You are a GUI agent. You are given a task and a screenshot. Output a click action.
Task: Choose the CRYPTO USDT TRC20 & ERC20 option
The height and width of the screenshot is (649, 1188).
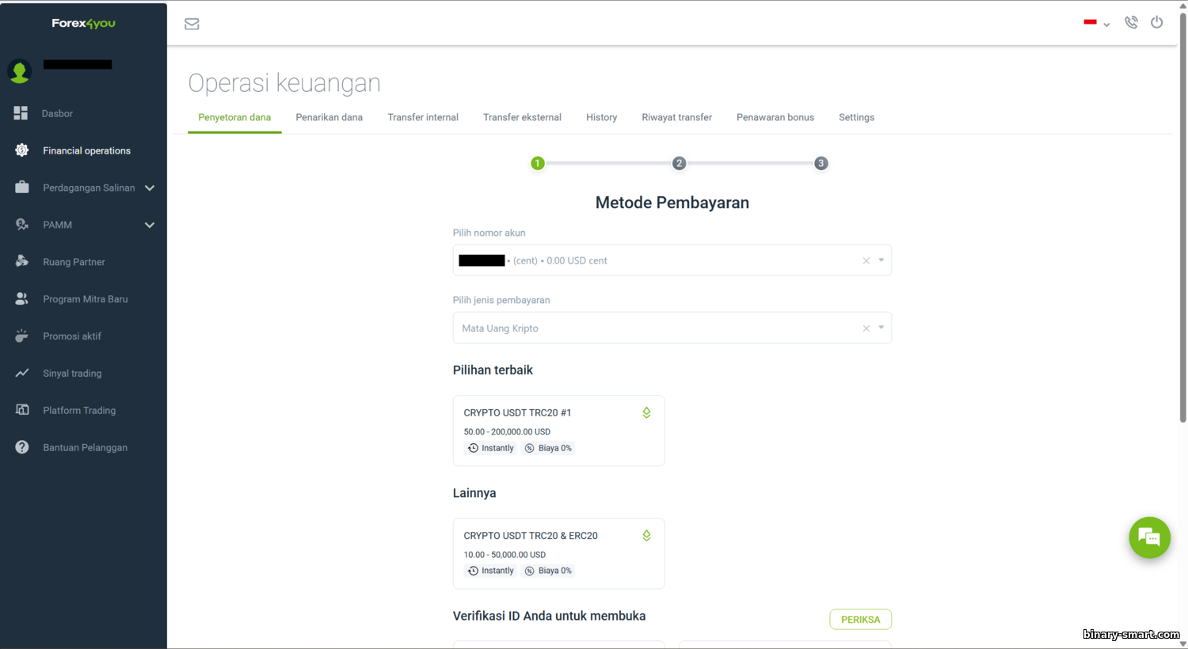(558, 552)
